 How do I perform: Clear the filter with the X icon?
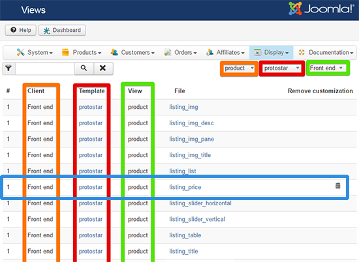(x=103, y=68)
